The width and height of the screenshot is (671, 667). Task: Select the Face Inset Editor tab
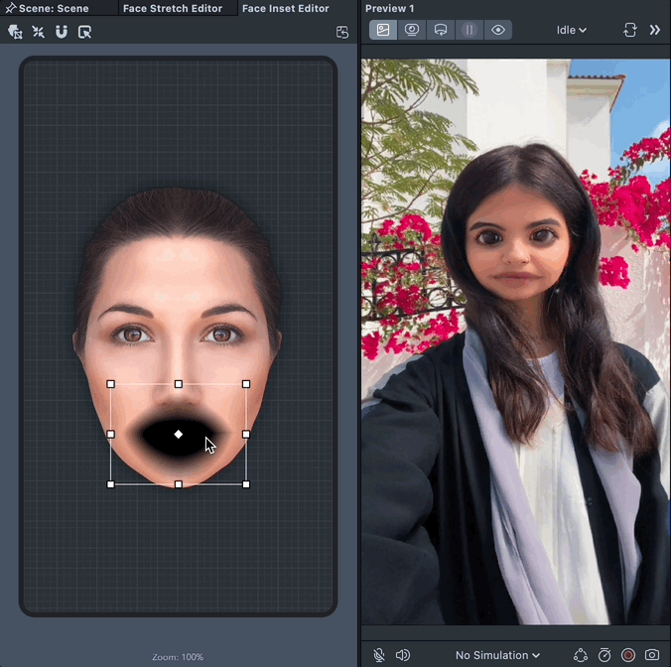[286, 9]
